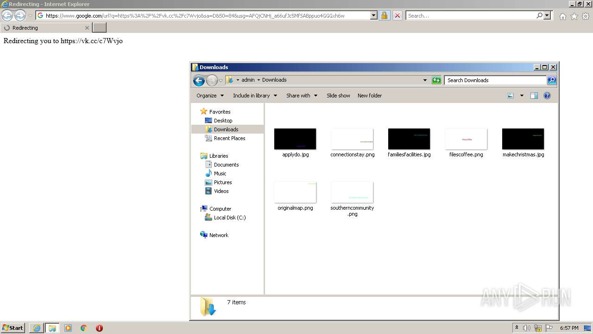Select originalmap.png file

point(295,196)
